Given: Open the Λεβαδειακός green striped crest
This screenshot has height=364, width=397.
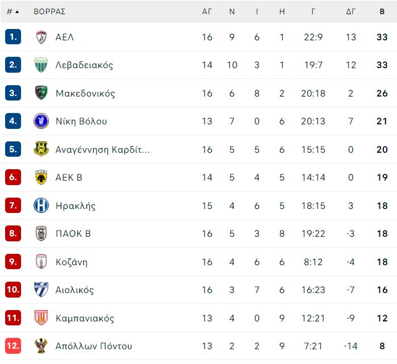Looking at the screenshot, I should click(x=41, y=65).
